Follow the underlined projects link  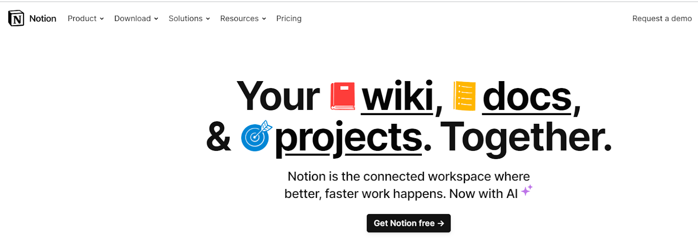[349, 137]
